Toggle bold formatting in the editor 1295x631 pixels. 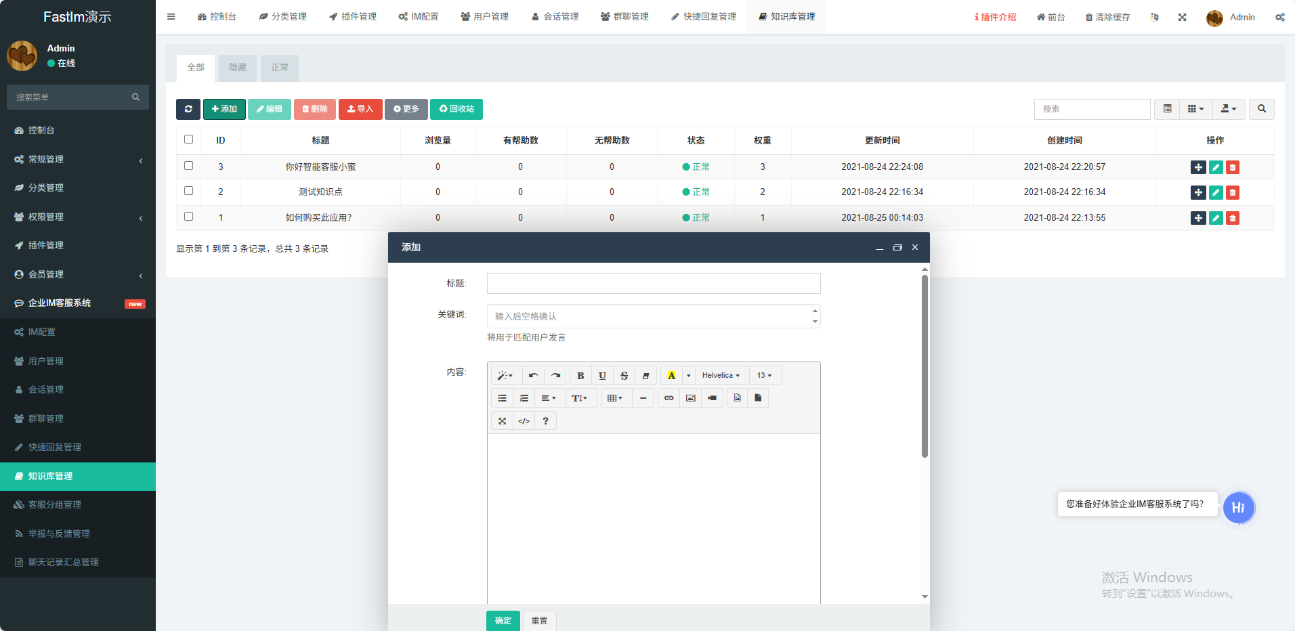580,376
